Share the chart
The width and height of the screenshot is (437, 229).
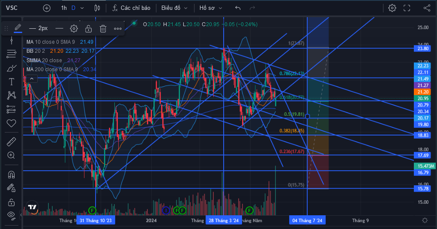click(427, 8)
